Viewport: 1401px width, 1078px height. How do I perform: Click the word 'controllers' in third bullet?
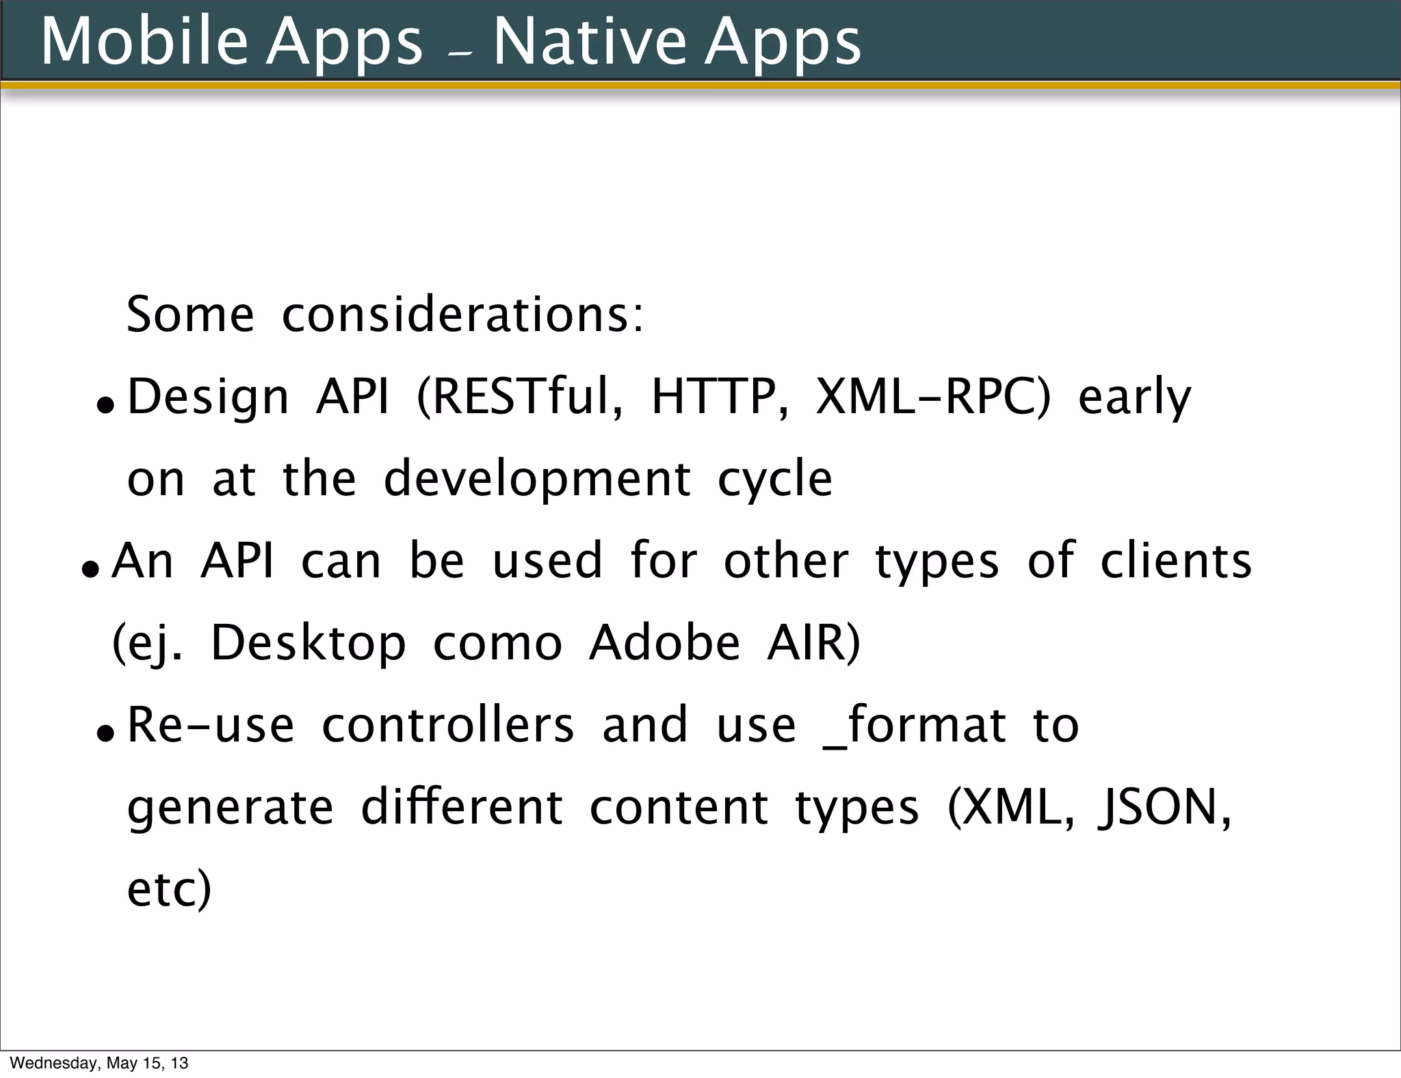pyautogui.click(x=448, y=725)
